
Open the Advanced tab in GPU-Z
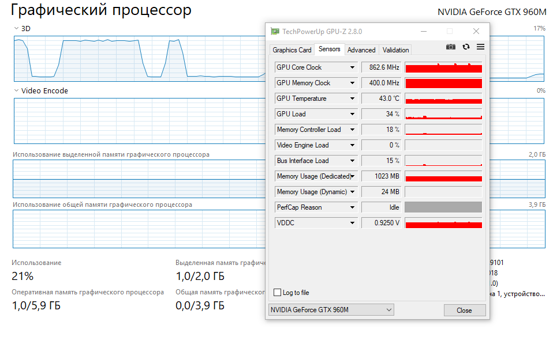tap(361, 50)
